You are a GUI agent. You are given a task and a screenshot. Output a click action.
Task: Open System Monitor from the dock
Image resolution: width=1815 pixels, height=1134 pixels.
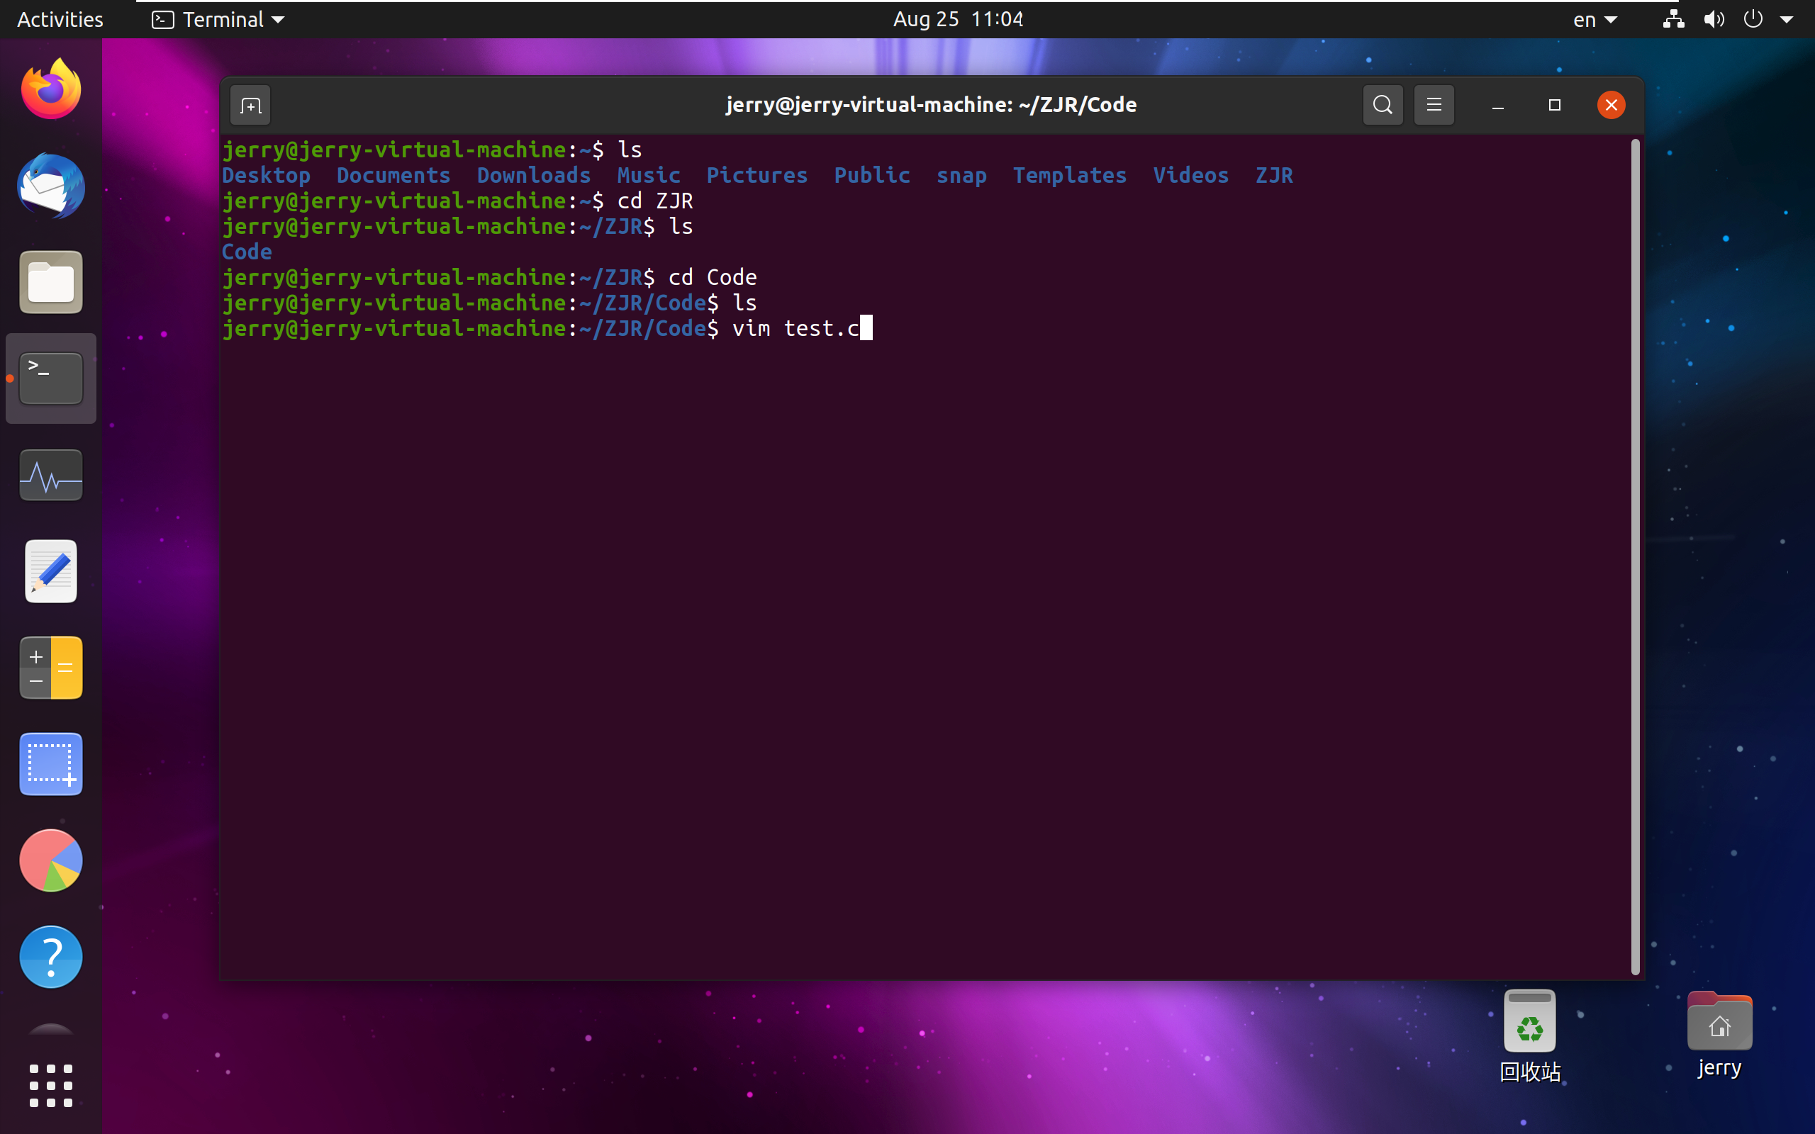click(51, 476)
